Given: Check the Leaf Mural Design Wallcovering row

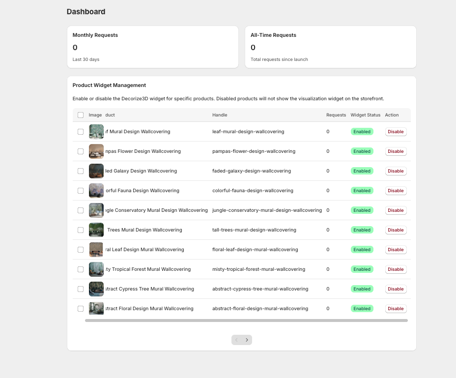Looking at the screenshot, I should 81,131.
